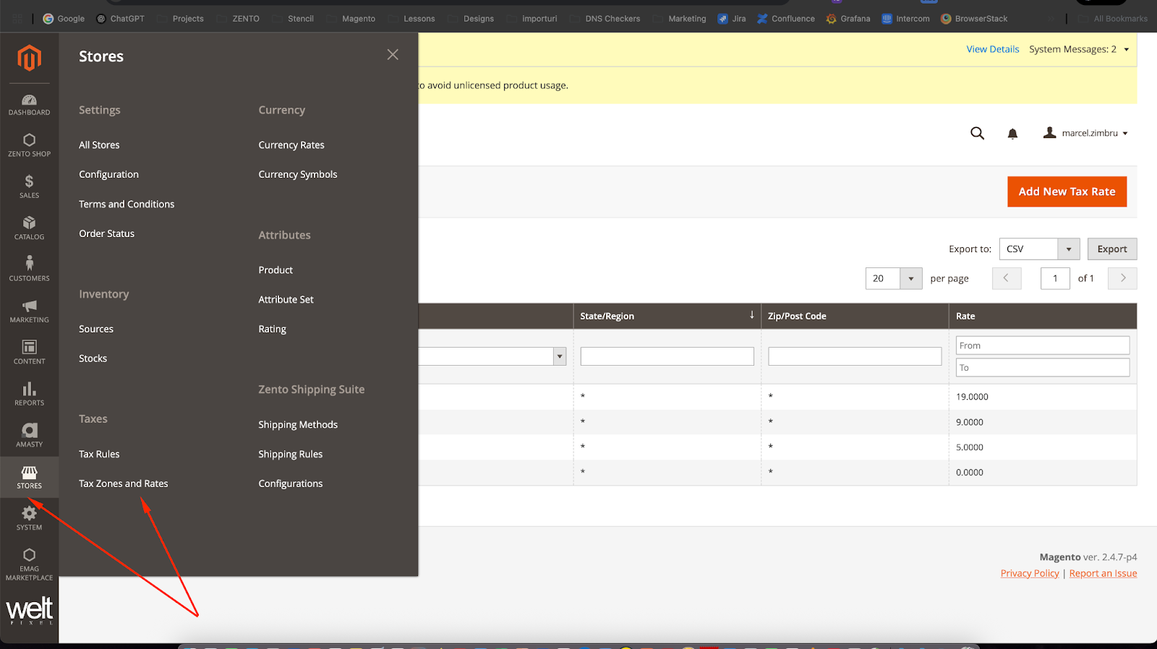Close the Stores menu panel
Screen dimensions: 1157x649
[393, 55]
